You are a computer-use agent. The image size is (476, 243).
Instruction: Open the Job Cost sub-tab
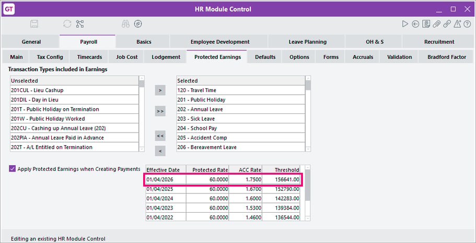(x=126, y=57)
